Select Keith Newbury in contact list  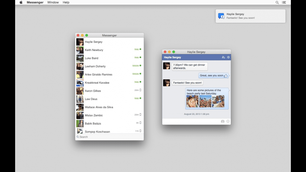[x=94, y=50]
